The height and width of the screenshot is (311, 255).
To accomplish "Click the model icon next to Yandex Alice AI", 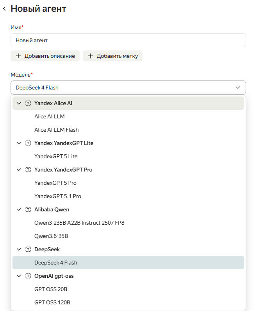I will tap(28, 103).
